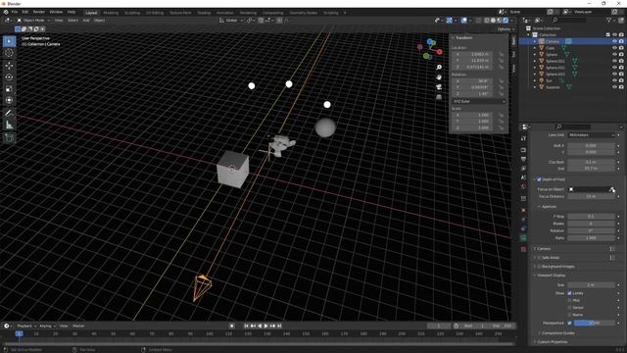Click the Options button in viewport header
This screenshot has height=353, width=627.
pyautogui.click(x=506, y=29)
